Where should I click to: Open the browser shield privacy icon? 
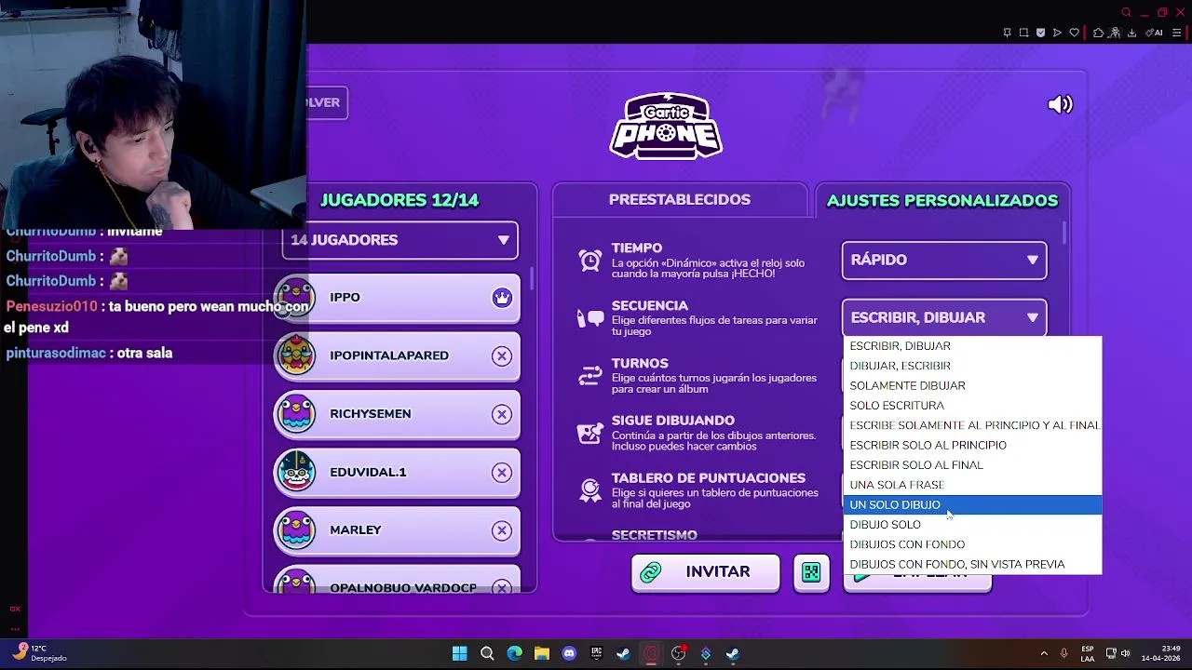[x=1040, y=33]
